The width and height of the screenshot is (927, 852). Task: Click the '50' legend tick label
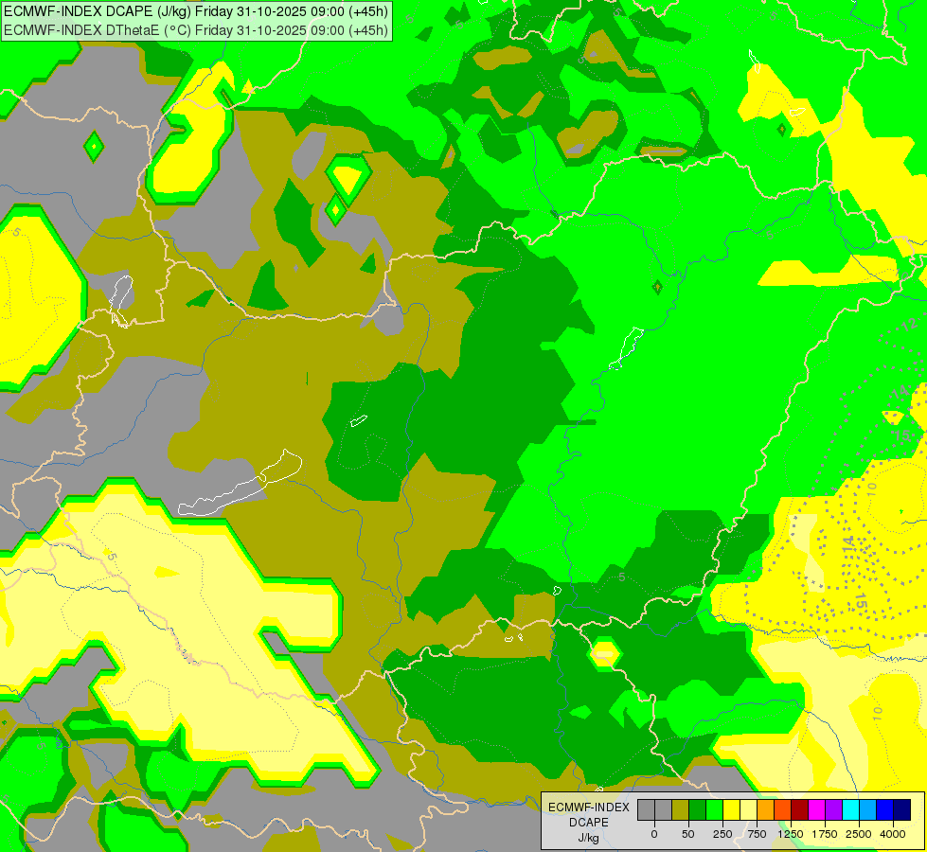click(688, 834)
